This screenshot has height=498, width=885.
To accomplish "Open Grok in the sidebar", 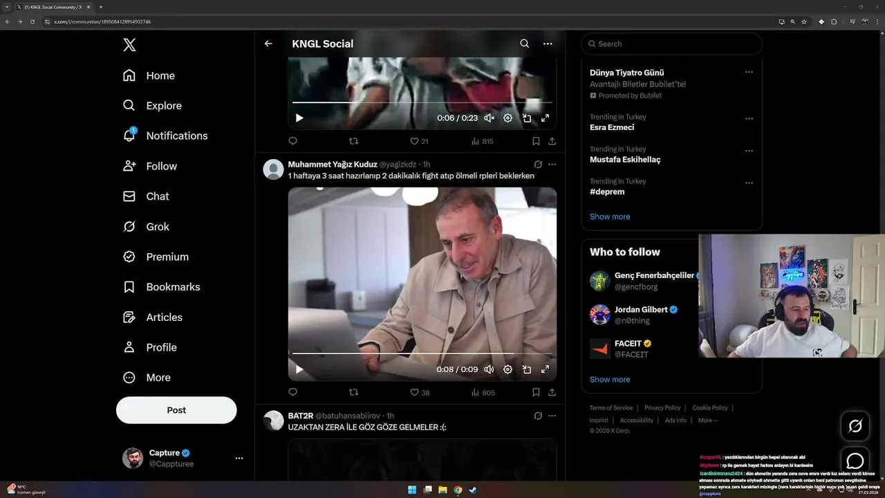I will pyautogui.click(x=146, y=227).
